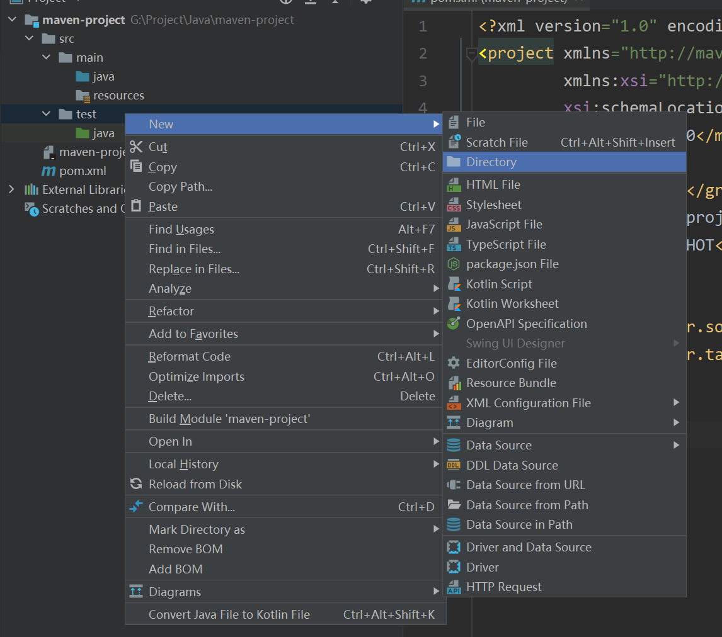Image resolution: width=722 pixels, height=637 pixels.
Task: Click the EditorConfig File gear icon
Action: coord(454,363)
